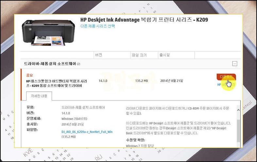Click the driver name HP 데스크젯 잉크 어드밴티지 text
257x162 pixels.
[57, 83]
